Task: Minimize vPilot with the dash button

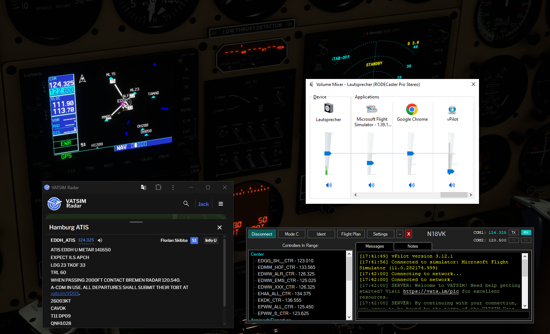Action: click(400, 234)
